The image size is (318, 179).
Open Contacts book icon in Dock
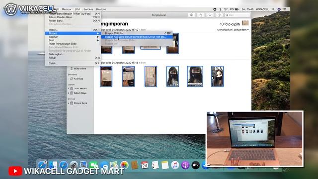[135, 165]
